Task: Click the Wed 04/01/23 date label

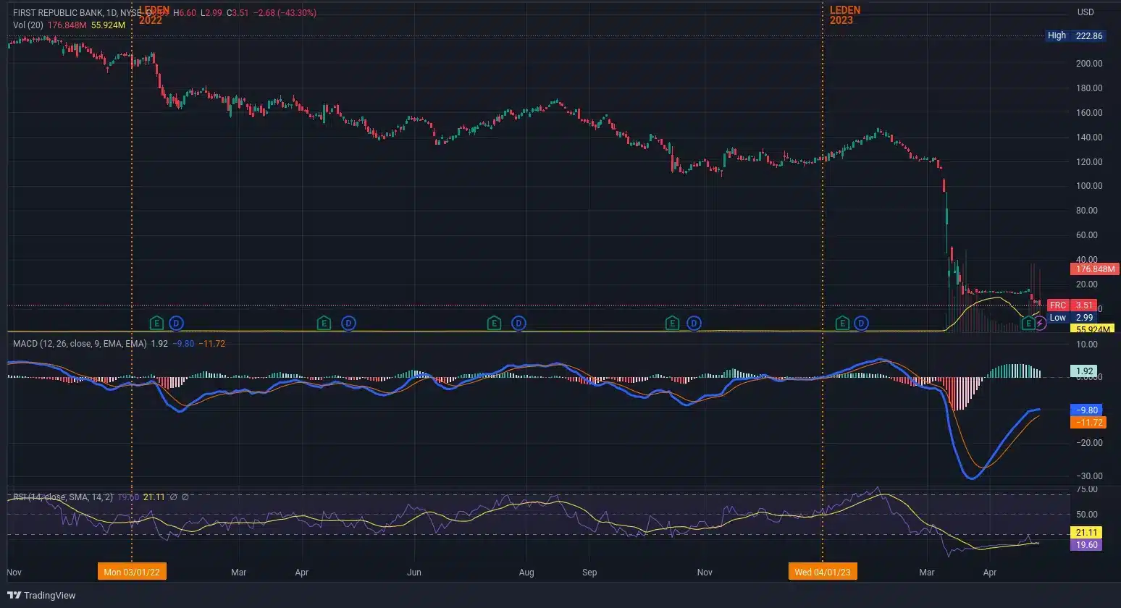Action: [823, 572]
